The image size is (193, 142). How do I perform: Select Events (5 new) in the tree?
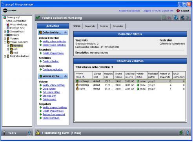pos(18,28)
